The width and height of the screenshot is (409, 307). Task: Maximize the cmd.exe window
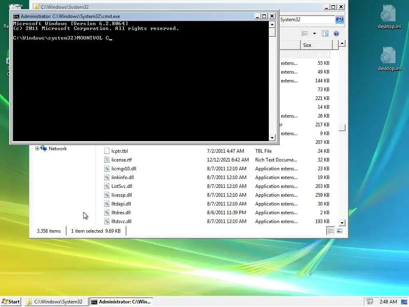pyautogui.click(x=264, y=16)
